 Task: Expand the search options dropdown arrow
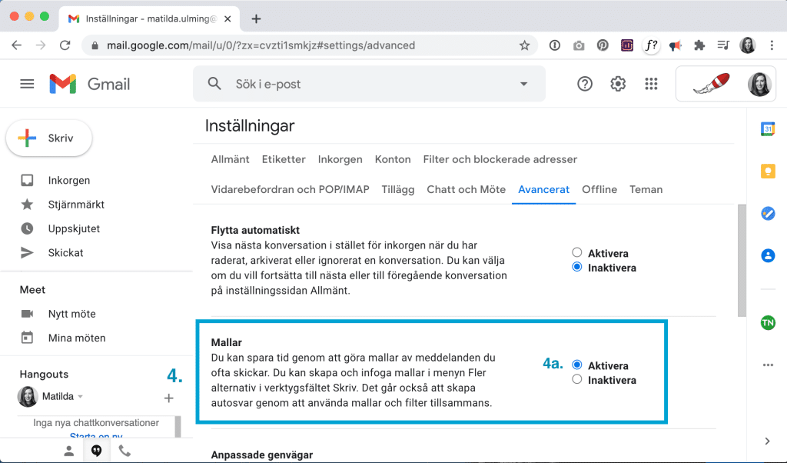(x=523, y=83)
